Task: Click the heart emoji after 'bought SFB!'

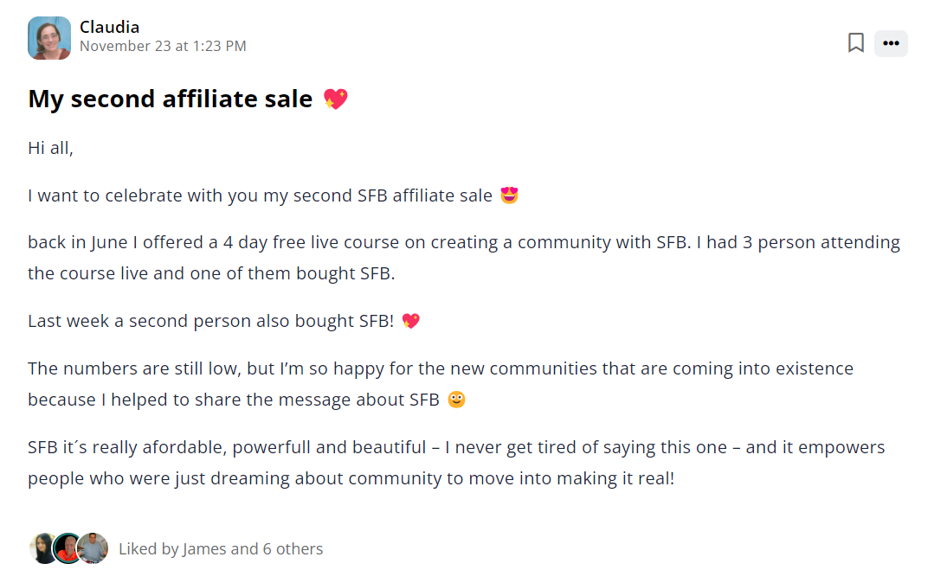Action: [x=410, y=321]
